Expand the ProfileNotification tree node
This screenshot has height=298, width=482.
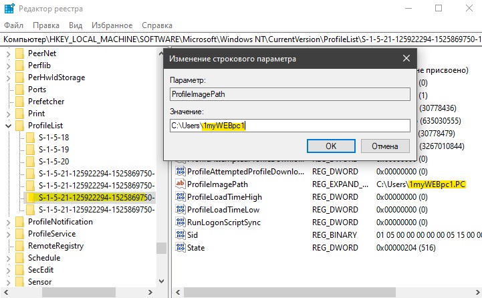(x=8, y=222)
